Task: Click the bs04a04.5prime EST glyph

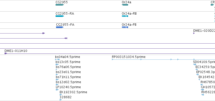Action: click(58, 59)
